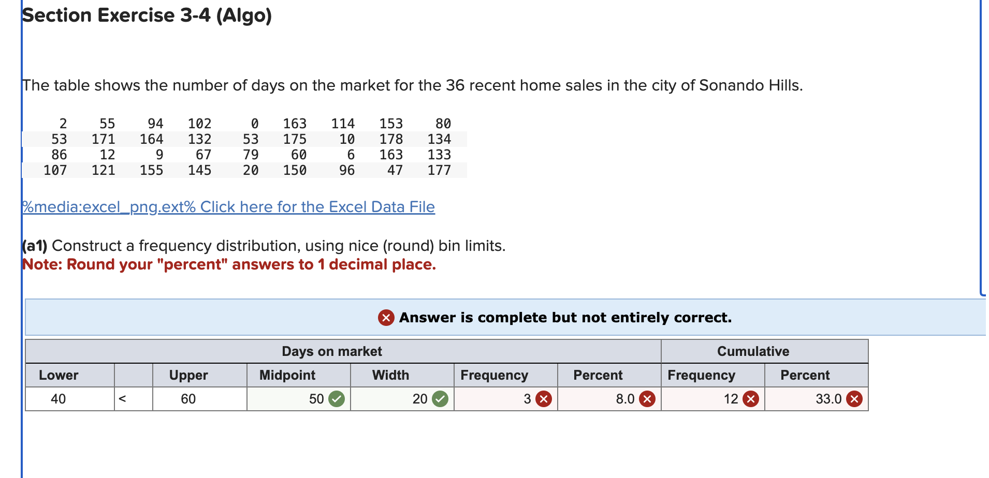Click the red X in the answer status banner

click(385, 318)
